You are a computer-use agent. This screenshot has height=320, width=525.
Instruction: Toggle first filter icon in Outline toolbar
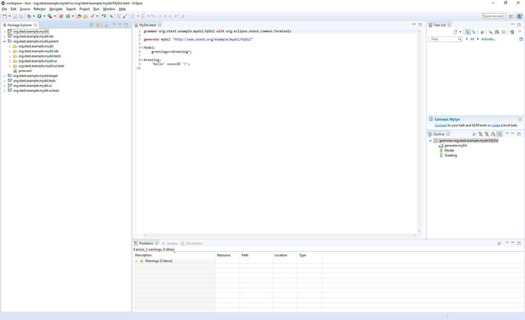pyautogui.click(x=480, y=134)
